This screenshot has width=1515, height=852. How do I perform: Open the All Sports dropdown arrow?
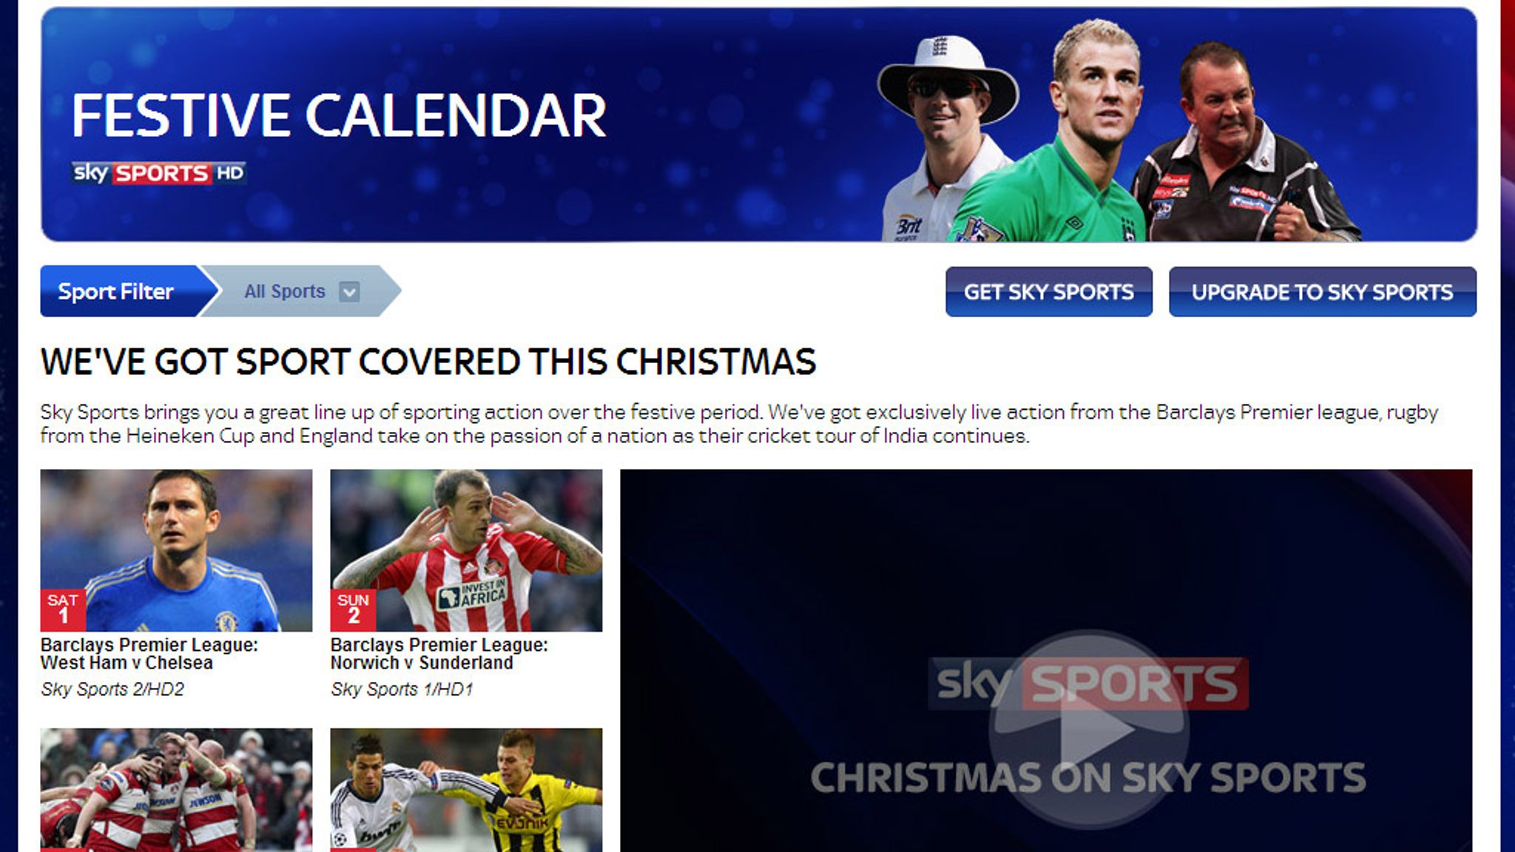click(349, 291)
